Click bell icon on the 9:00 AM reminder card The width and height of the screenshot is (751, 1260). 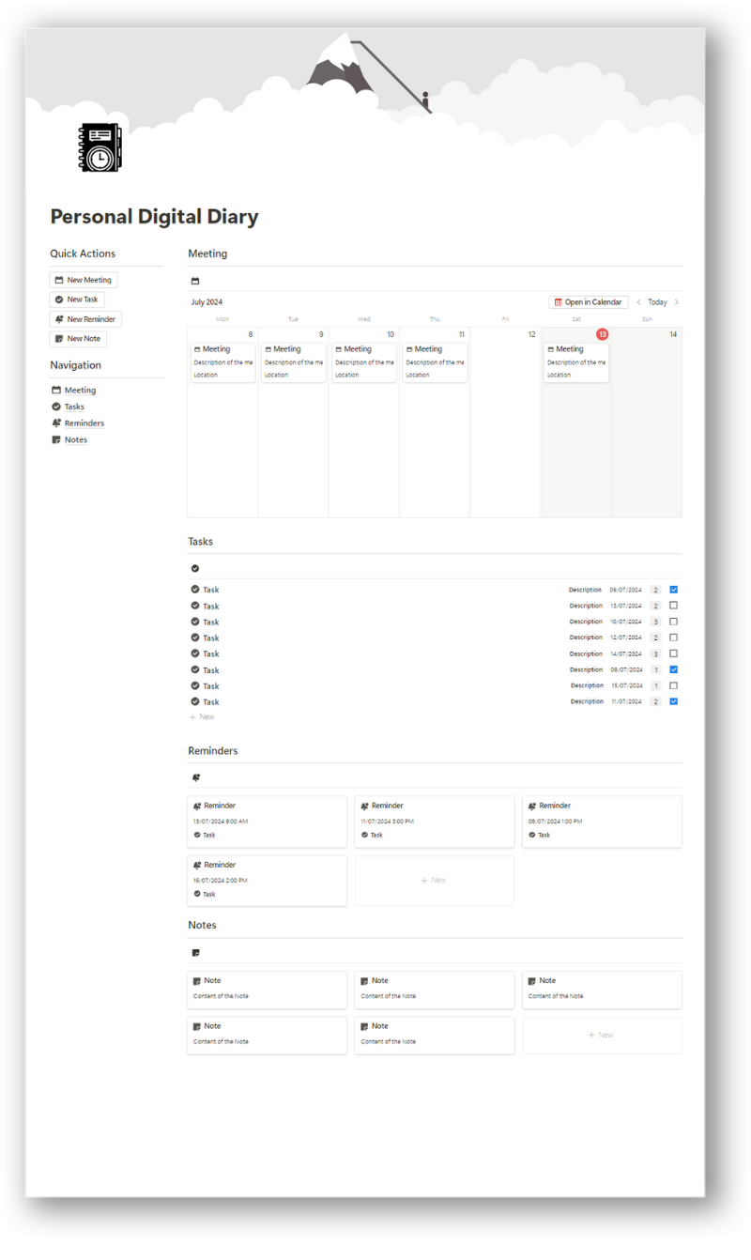click(x=197, y=806)
